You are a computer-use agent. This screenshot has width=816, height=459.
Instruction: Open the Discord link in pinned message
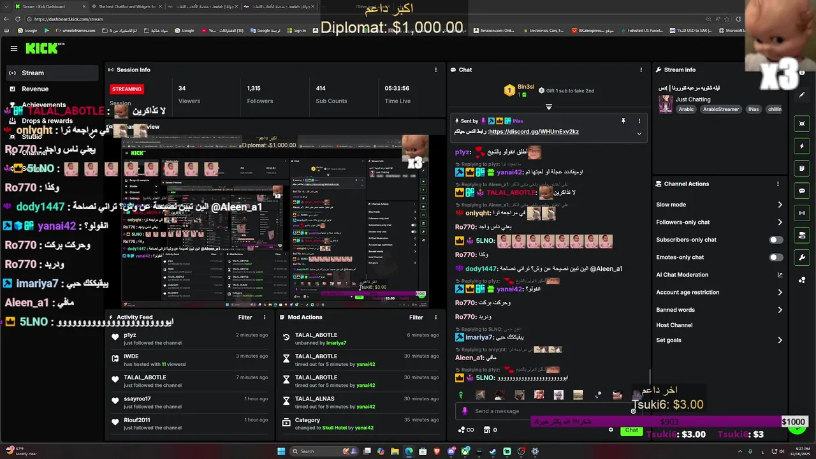click(x=534, y=131)
